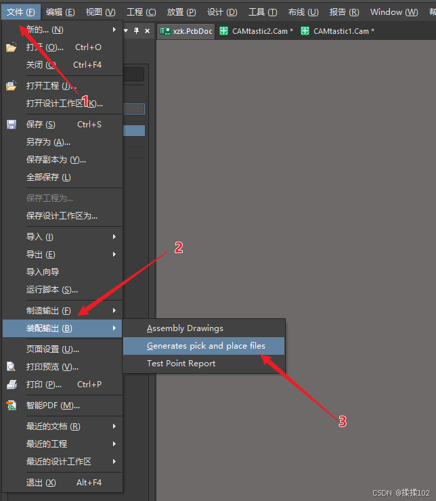Choose 打开 (O)... from the File menu
The image size is (436, 501).
click(x=62, y=47)
